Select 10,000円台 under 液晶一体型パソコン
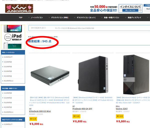This screenshot has width=150, height=128. coord(8,93)
